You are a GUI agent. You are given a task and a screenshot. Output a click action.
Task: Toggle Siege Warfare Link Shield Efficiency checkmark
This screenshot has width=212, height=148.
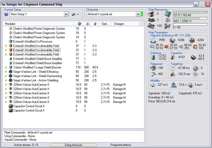(x=6, y=72)
